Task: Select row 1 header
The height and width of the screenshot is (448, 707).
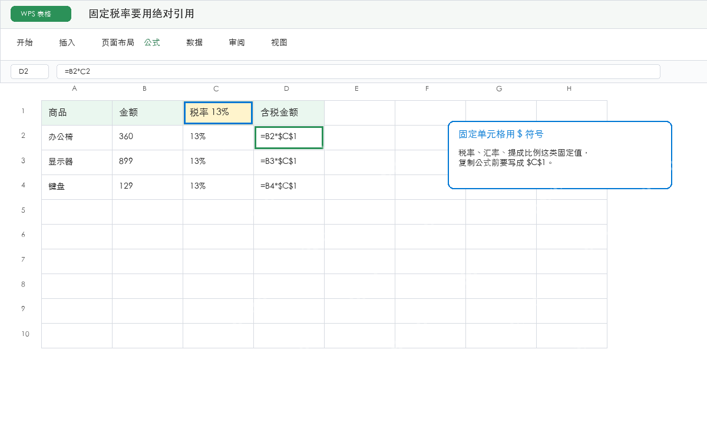Action: point(23,111)
